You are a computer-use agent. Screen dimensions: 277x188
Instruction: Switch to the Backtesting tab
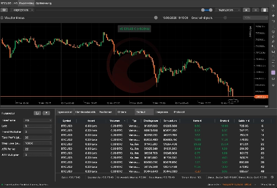pyautogui.click(x=26, y=3)
